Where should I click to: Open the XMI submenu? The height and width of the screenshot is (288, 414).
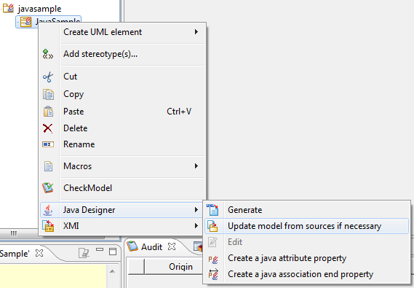point(122,226)
